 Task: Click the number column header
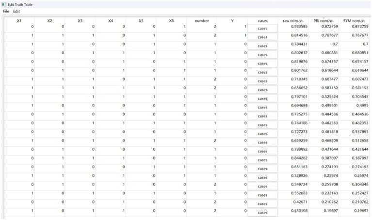click(202, 21)
